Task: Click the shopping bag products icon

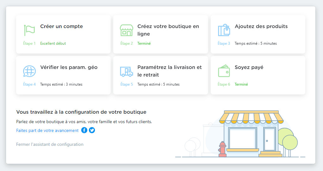Action: click(x=224, y=30)
